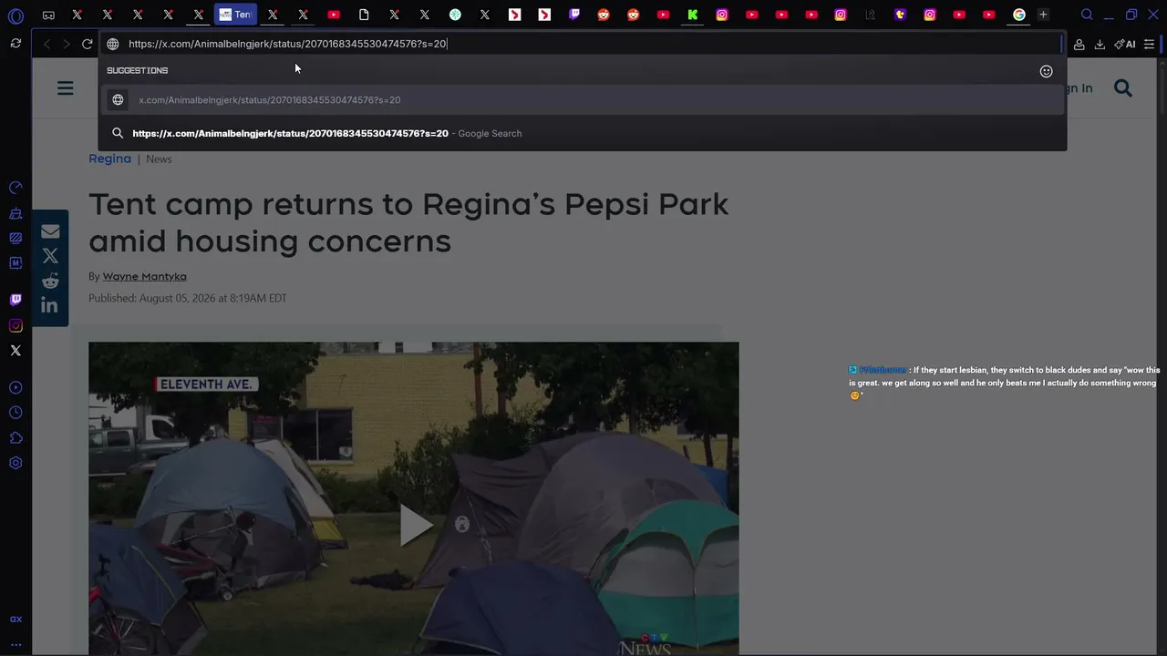1167x656 pixels.
Task: Go back using the browser back arrow
Action: (46, 44)
